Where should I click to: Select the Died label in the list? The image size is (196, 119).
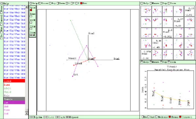[7, 85]
